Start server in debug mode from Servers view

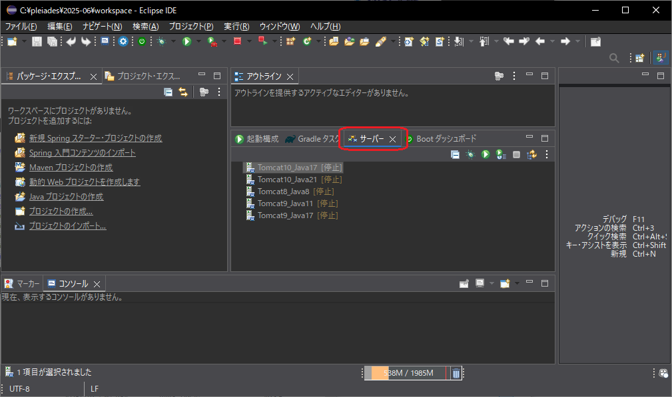coord(471,154)
